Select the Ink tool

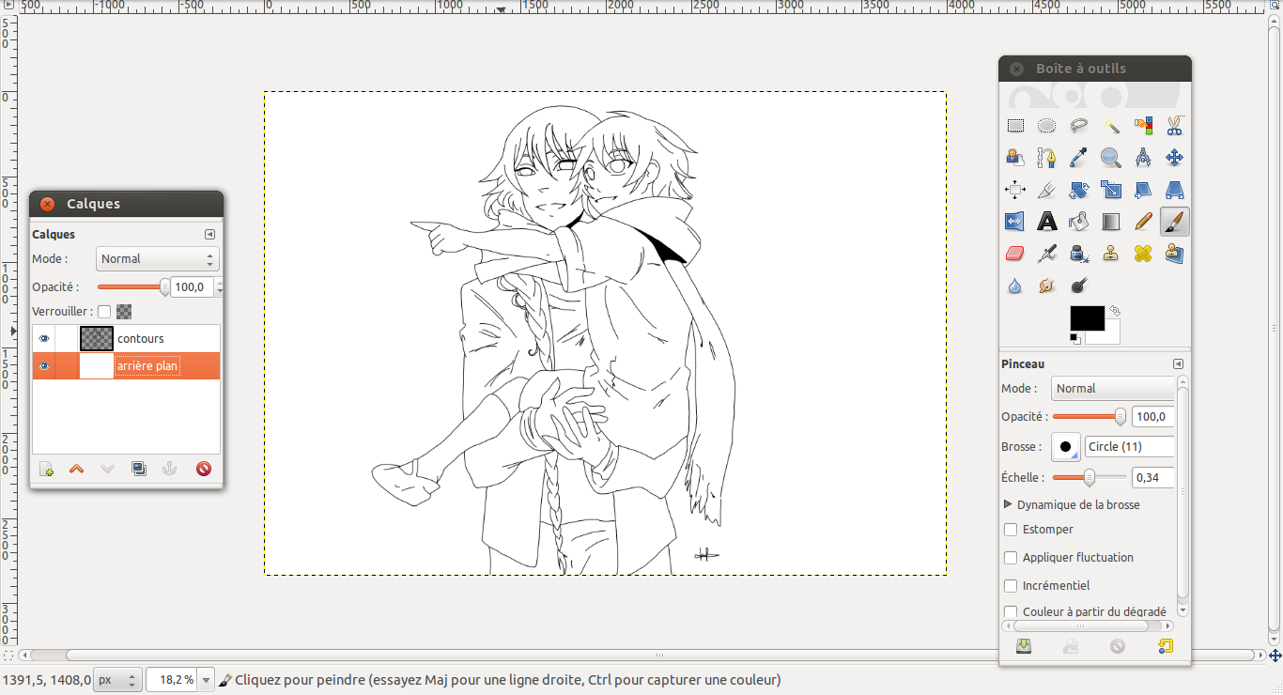(x=1079, y=254)
